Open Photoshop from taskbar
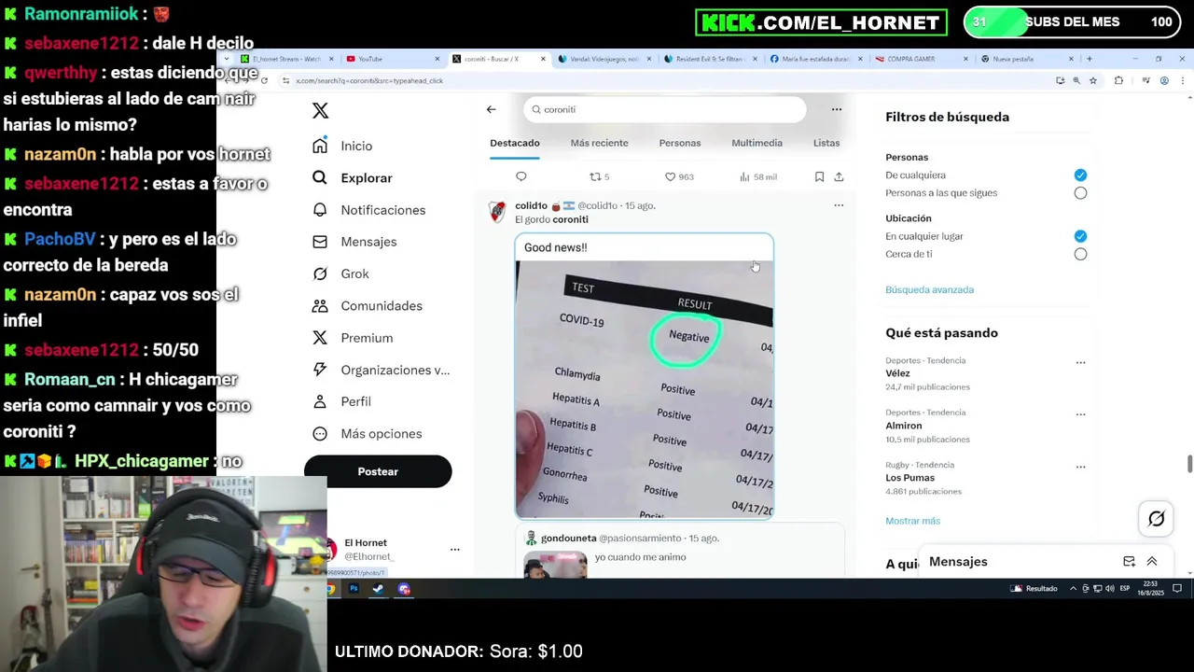This screenshot has height=672, width=1194. pyautogui.click(x=354, y=589)
